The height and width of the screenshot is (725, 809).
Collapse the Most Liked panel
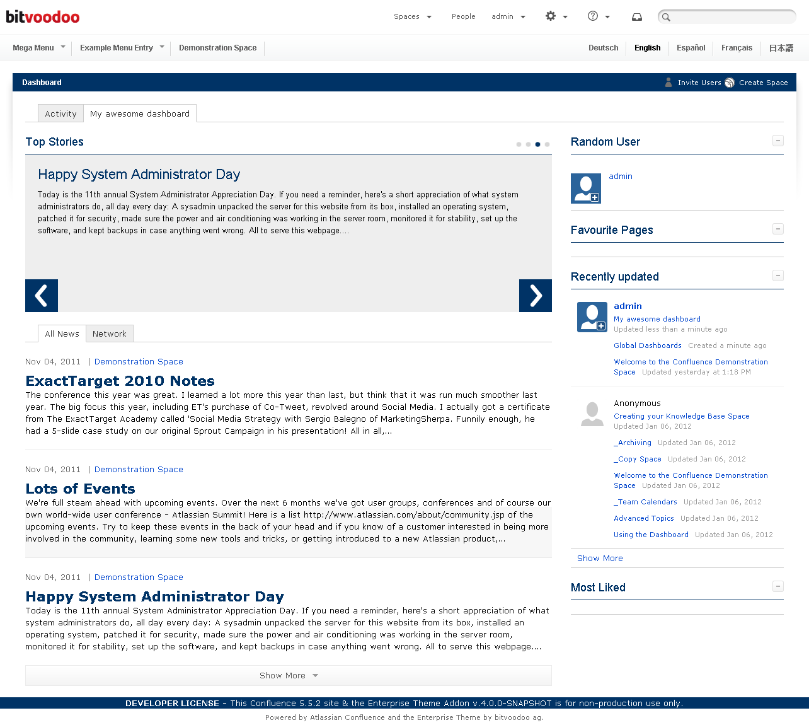coord(778,586)
